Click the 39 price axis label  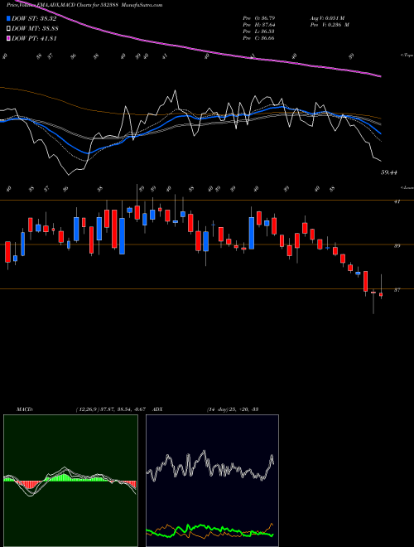(x=397, y=245)
